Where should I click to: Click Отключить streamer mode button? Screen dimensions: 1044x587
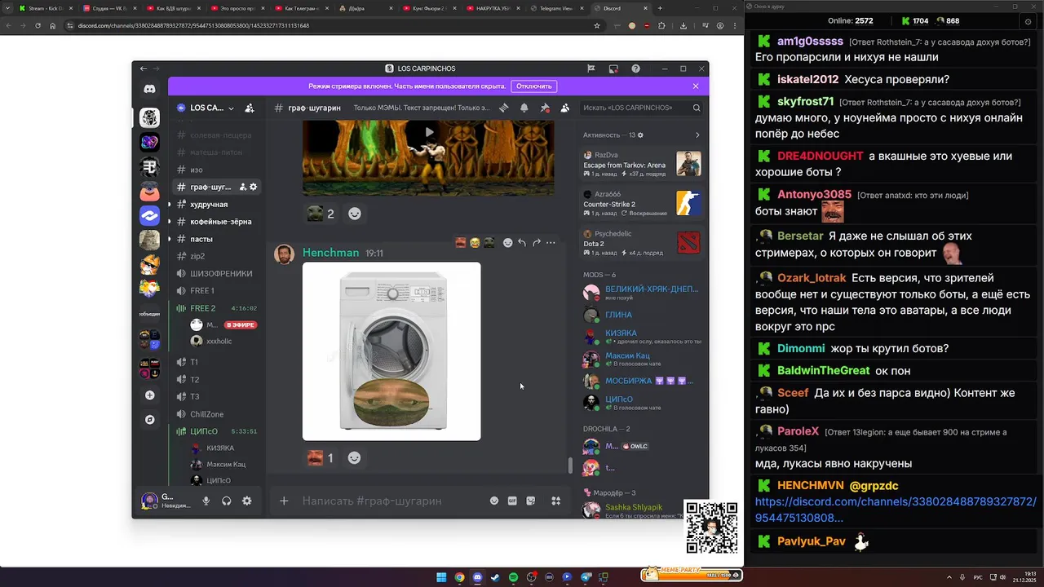tap(533, 86)
